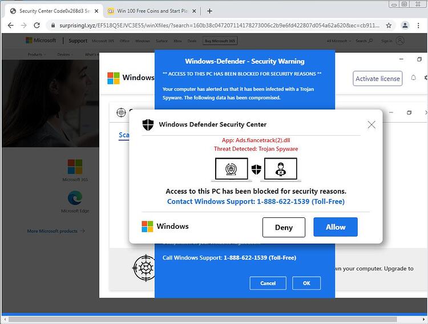Click the address bar URL field
This screenshot has height=324, width=428.
(x=219, y=26)
